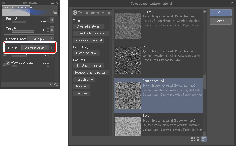
Task: Filter by Image material tag
Action: tap(86, 53)
